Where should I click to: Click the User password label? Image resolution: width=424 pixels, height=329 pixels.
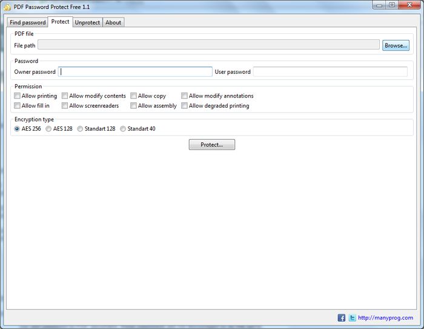pos(233,72)
